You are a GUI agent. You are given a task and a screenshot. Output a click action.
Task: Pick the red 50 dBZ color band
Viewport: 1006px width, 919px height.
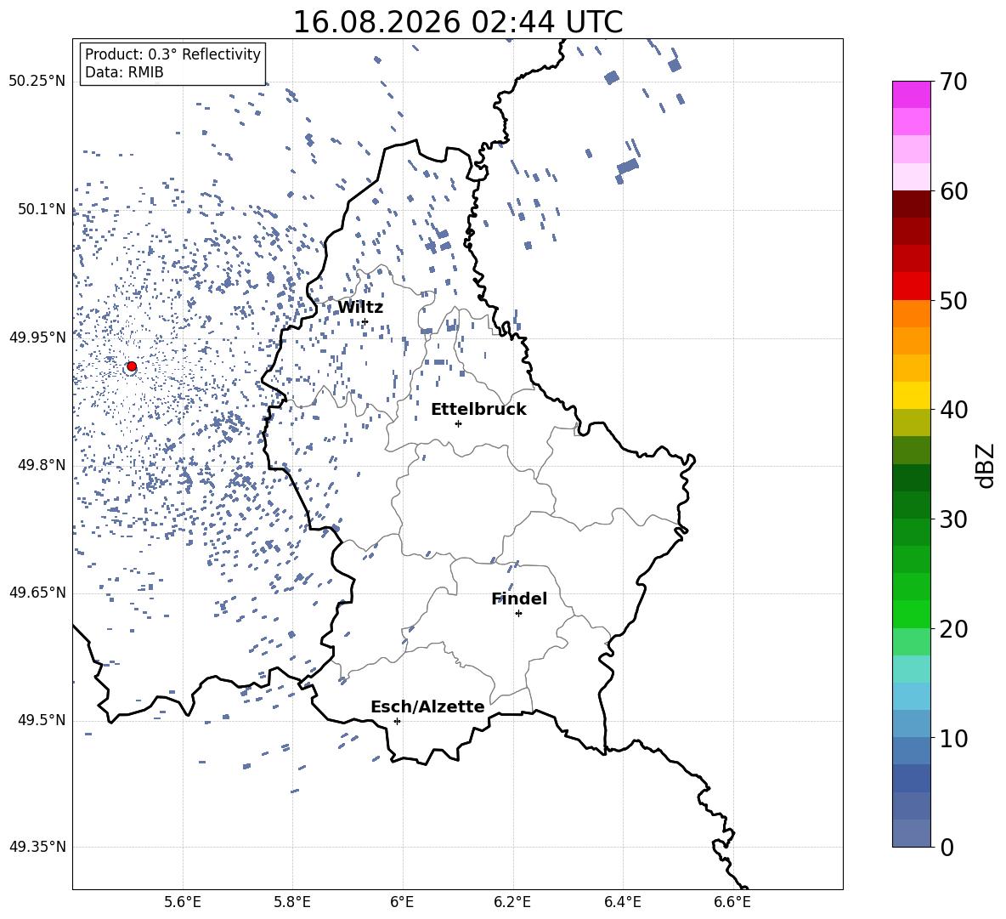click(911, 286)
